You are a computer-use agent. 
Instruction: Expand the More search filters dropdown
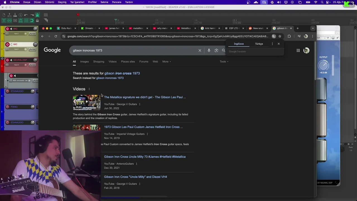[x=167, y=62]
